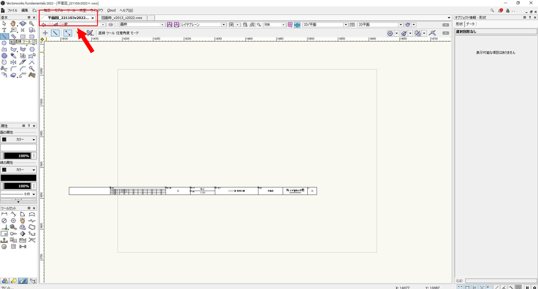Open the 0.05 line thickness dropdown

[18, 194]
